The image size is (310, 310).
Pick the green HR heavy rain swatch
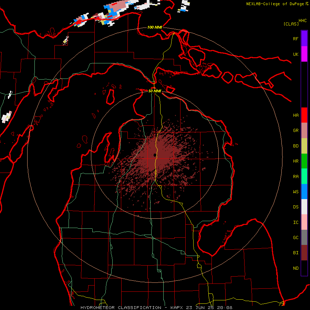point(304,161)
